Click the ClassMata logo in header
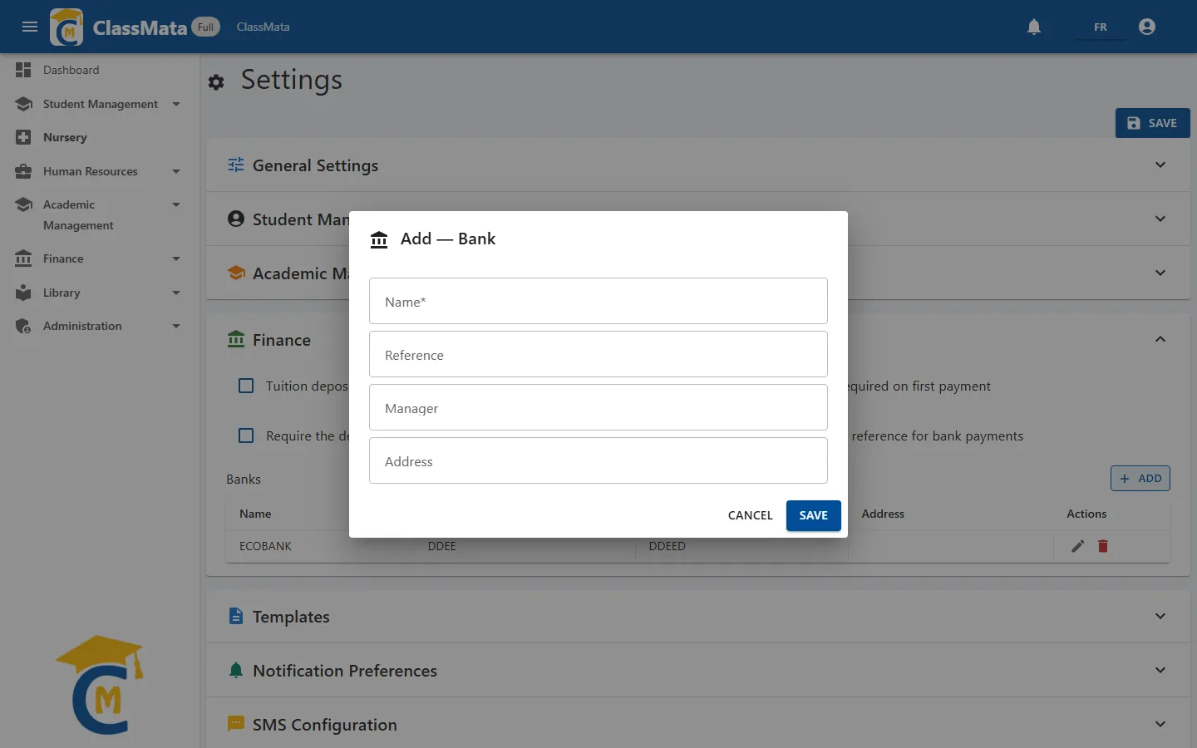The width and height of the screenshot is (1197, 748). click(66, 27)
